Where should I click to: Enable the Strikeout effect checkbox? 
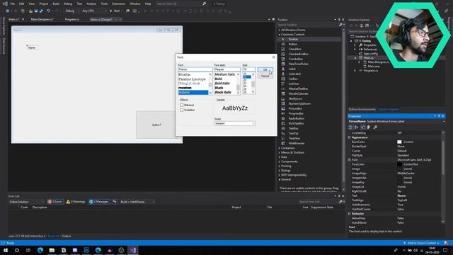pos(182,105)
